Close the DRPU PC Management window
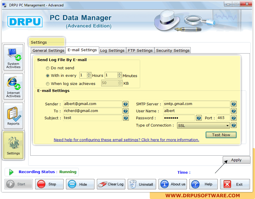Screen dimensions: 255x199 (x=247, y=4)
